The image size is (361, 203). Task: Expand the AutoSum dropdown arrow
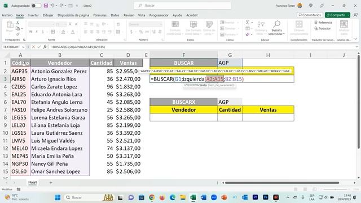(x=252, y=23)
